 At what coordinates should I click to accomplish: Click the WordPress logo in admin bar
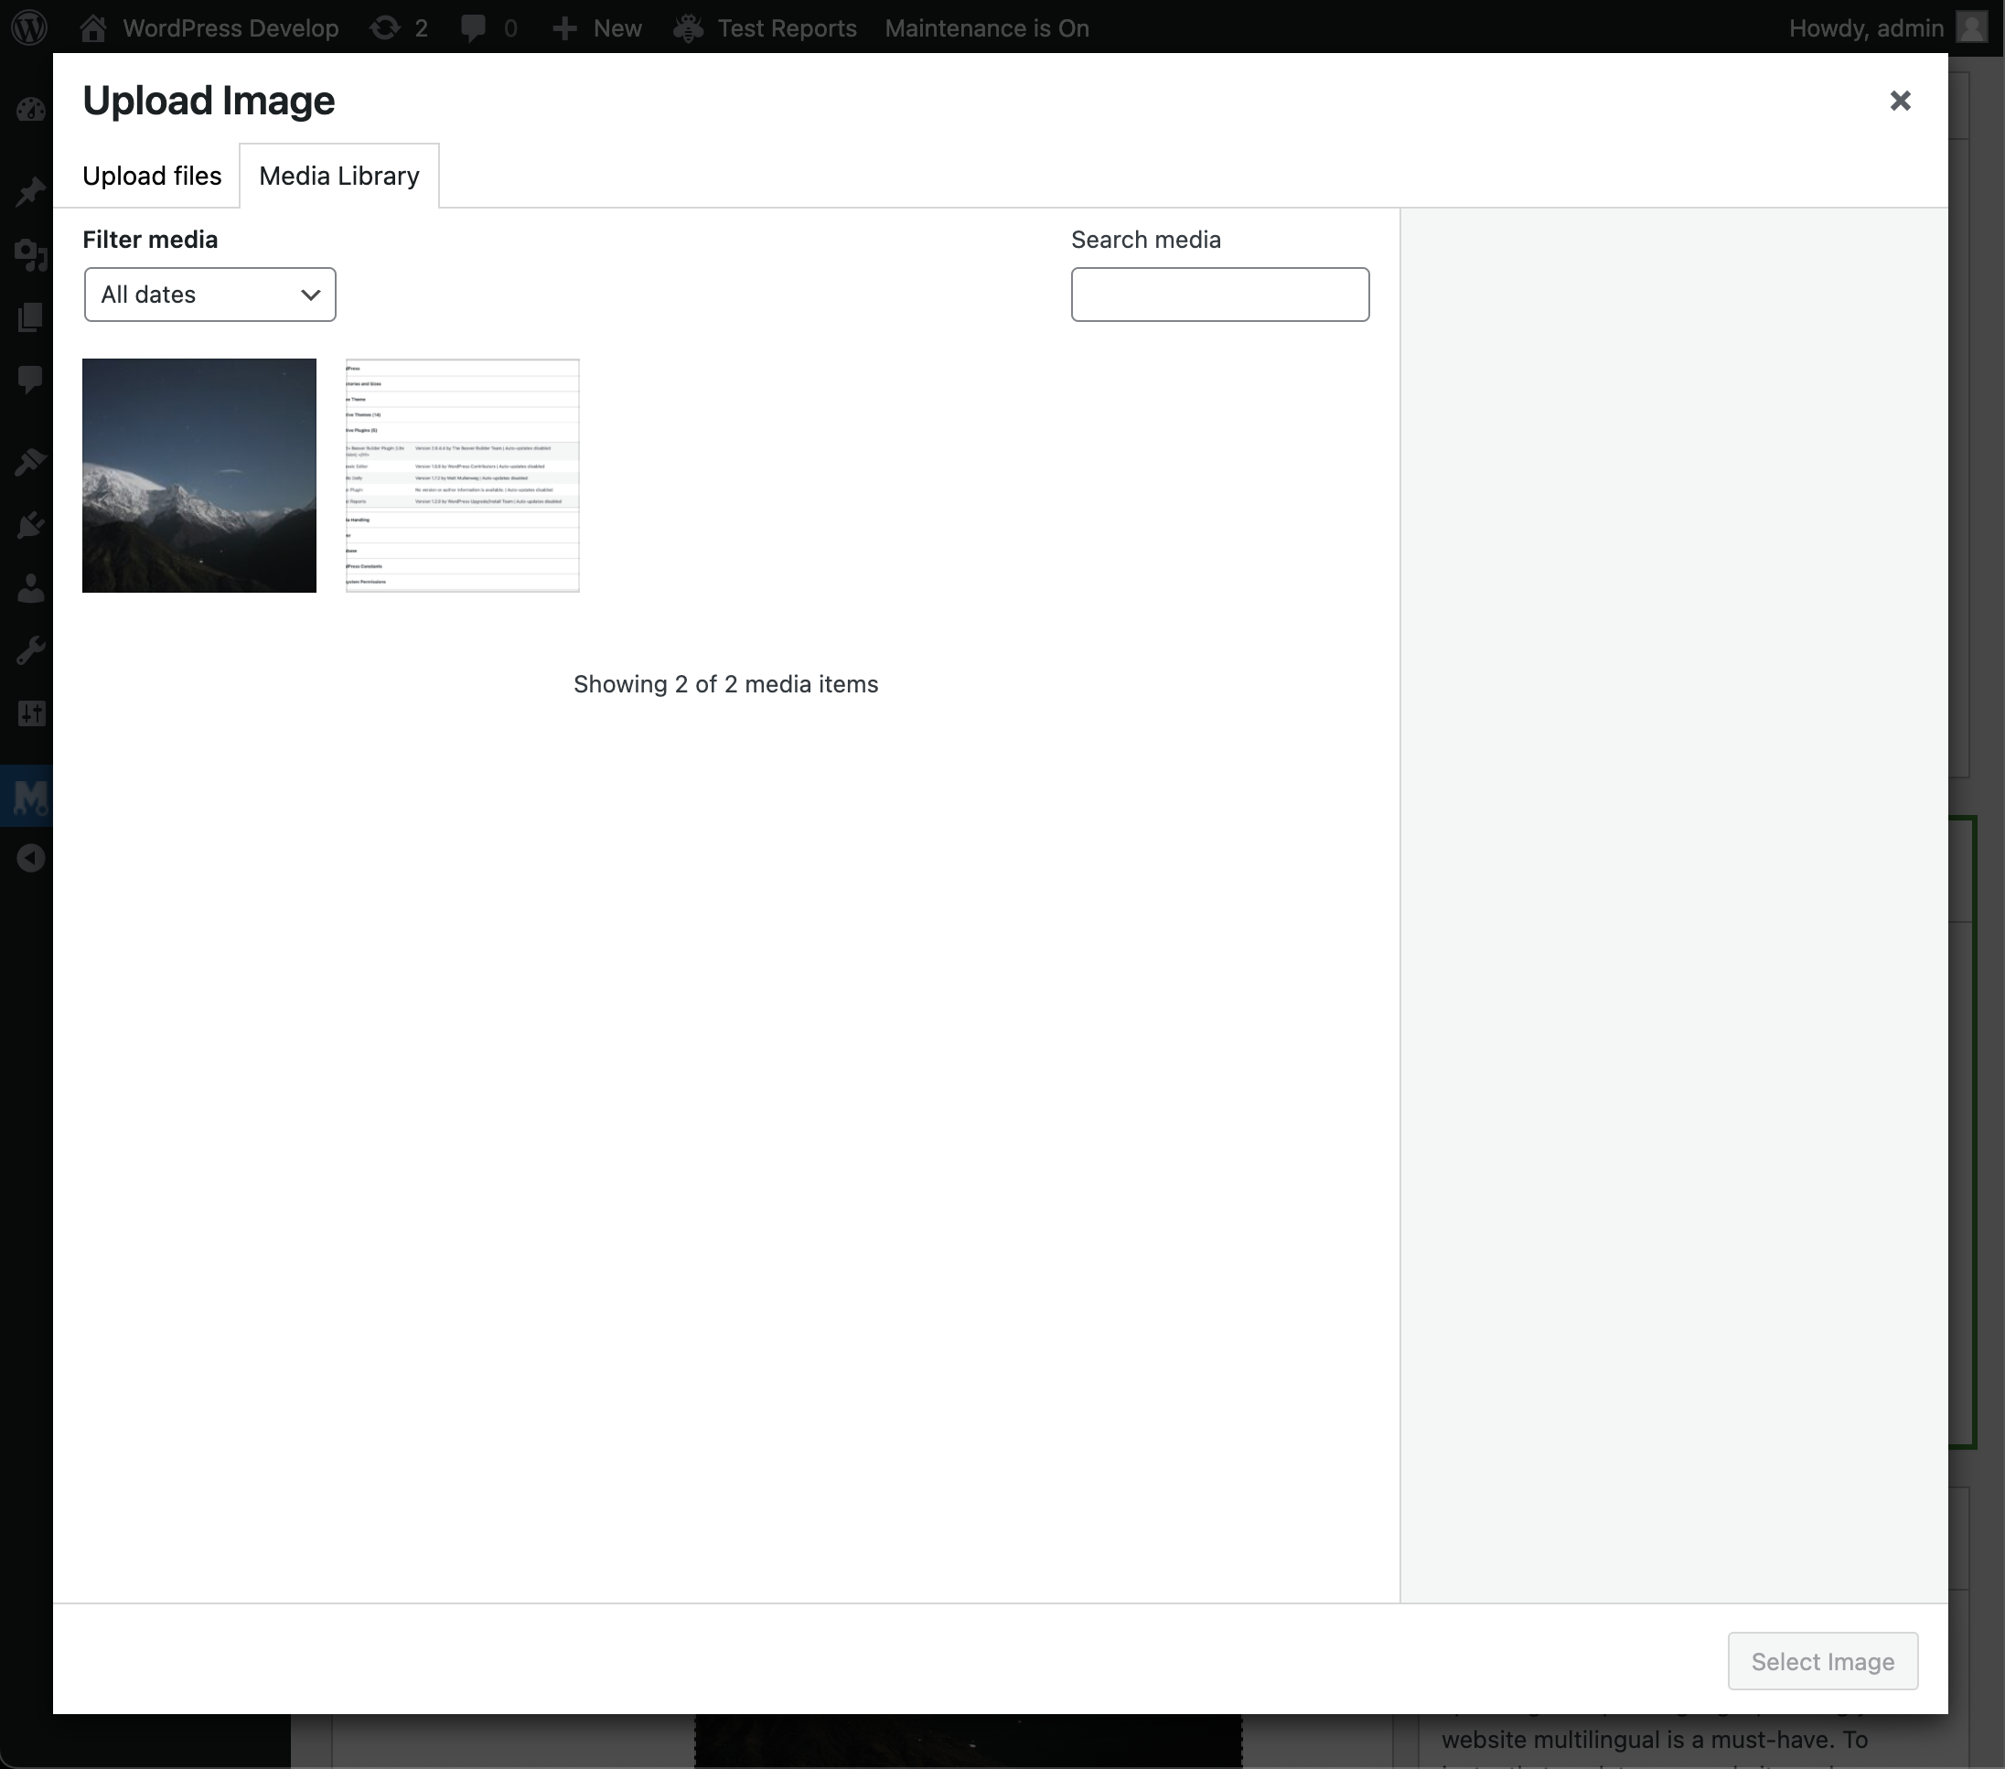(29, 27)
